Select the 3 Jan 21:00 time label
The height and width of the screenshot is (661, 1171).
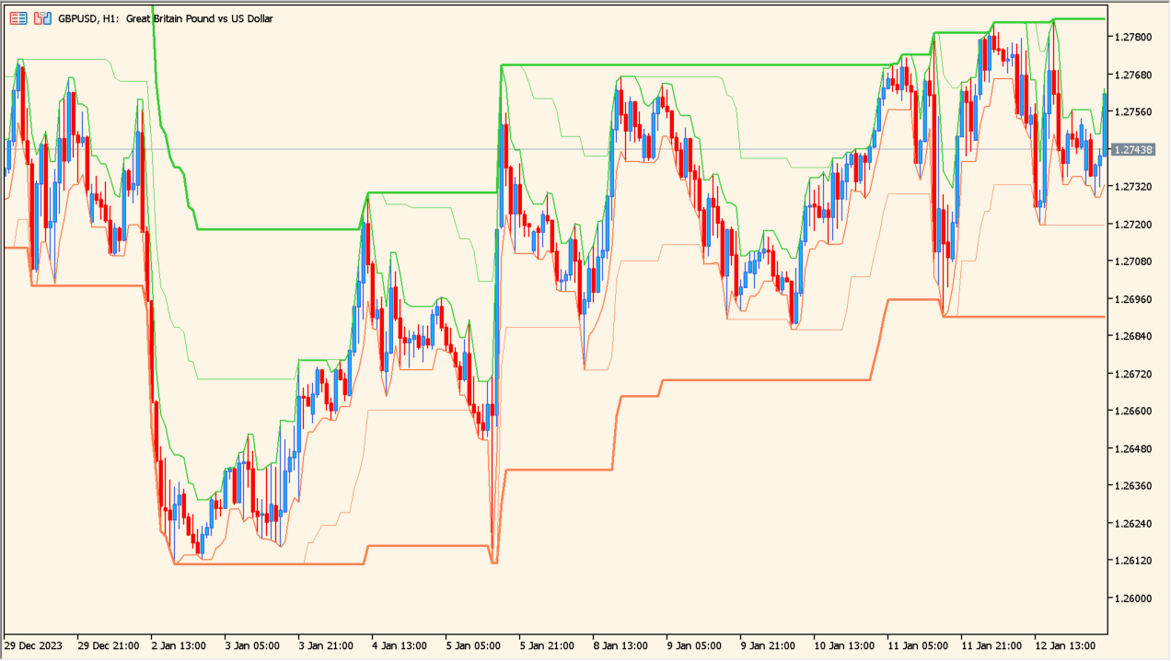326,644
